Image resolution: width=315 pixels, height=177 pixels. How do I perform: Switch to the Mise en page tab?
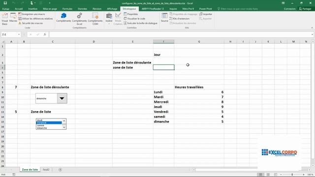(x=50, y=9)
